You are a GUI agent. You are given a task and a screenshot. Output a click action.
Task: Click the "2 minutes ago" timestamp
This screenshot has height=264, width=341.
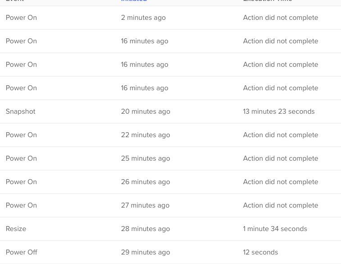(x=143, y=18)
